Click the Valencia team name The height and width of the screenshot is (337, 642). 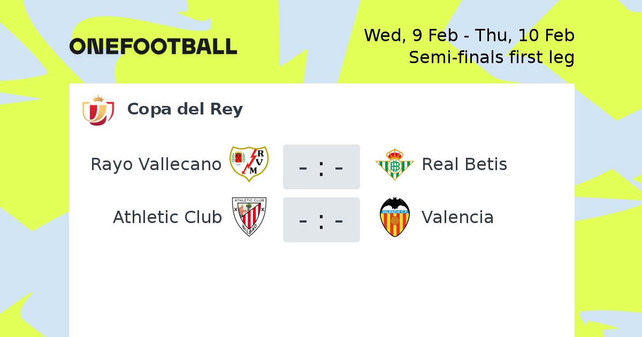tap(457, 217)
